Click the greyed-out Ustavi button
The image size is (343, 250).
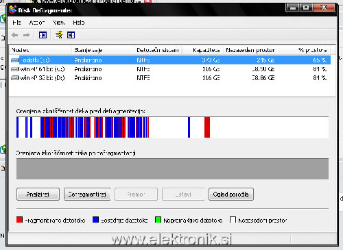point(183,195)
